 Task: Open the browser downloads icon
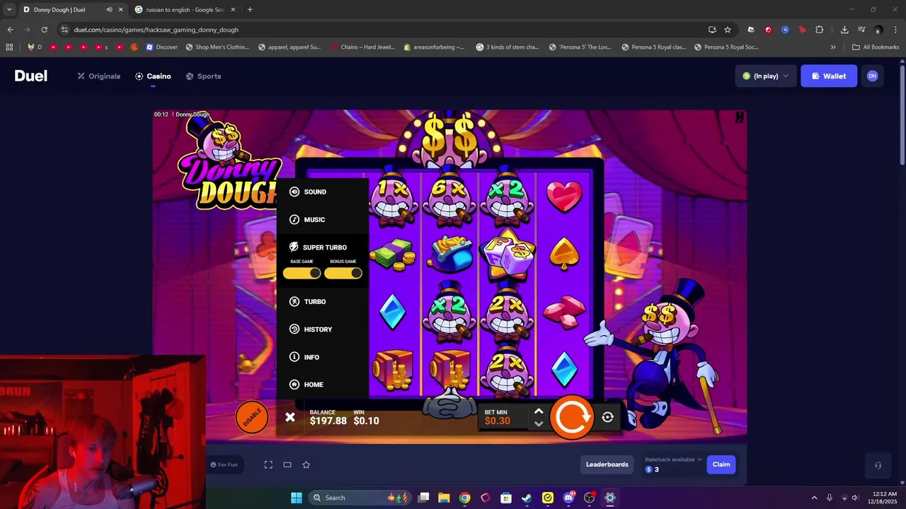click(844, 30)
